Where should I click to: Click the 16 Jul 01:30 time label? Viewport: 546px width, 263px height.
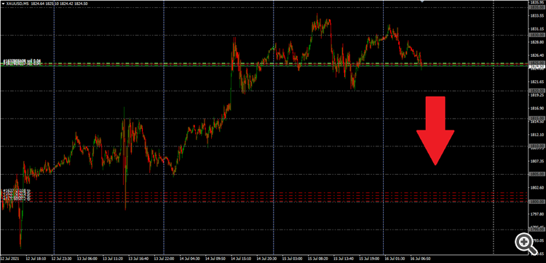tap(394, 259)
